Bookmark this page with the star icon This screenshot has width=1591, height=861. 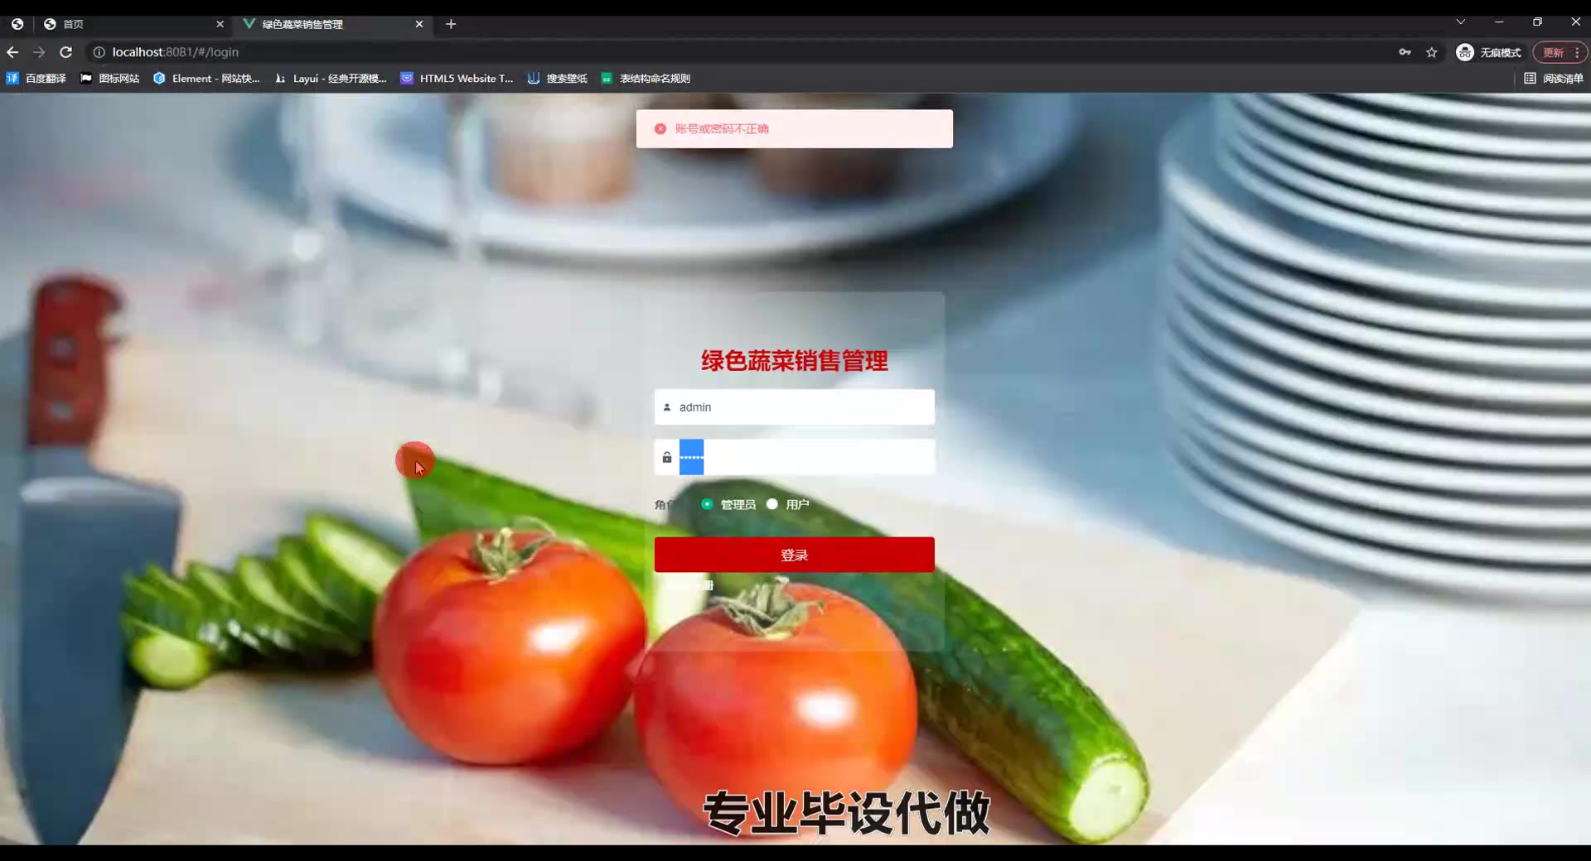(x=1431, y=52)
